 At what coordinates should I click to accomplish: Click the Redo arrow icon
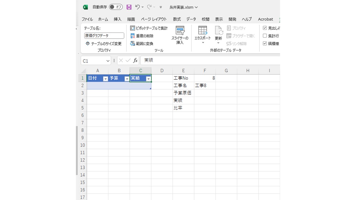[149, 7]
